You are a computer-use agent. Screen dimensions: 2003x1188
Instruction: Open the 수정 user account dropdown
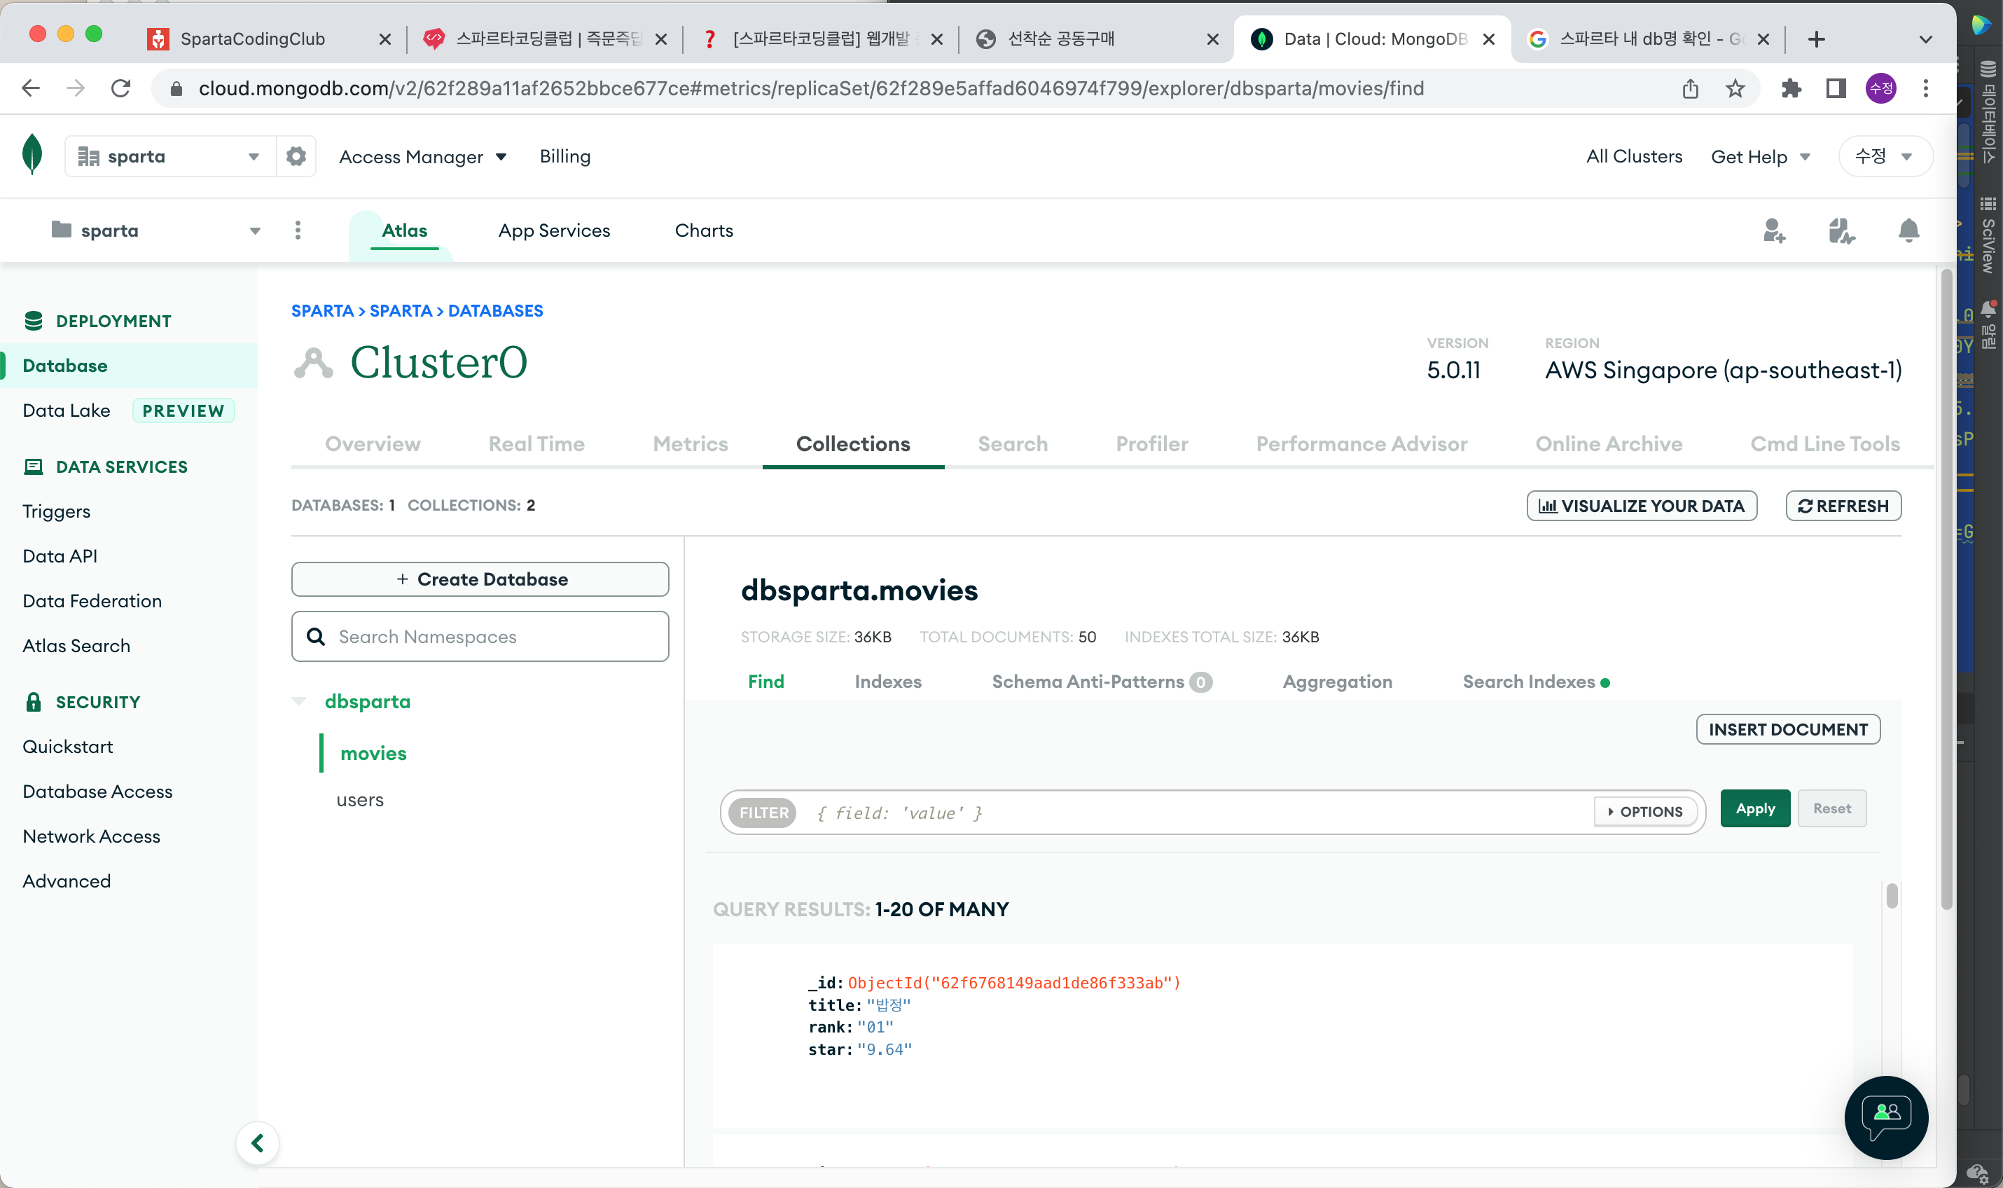[1885, 156]
